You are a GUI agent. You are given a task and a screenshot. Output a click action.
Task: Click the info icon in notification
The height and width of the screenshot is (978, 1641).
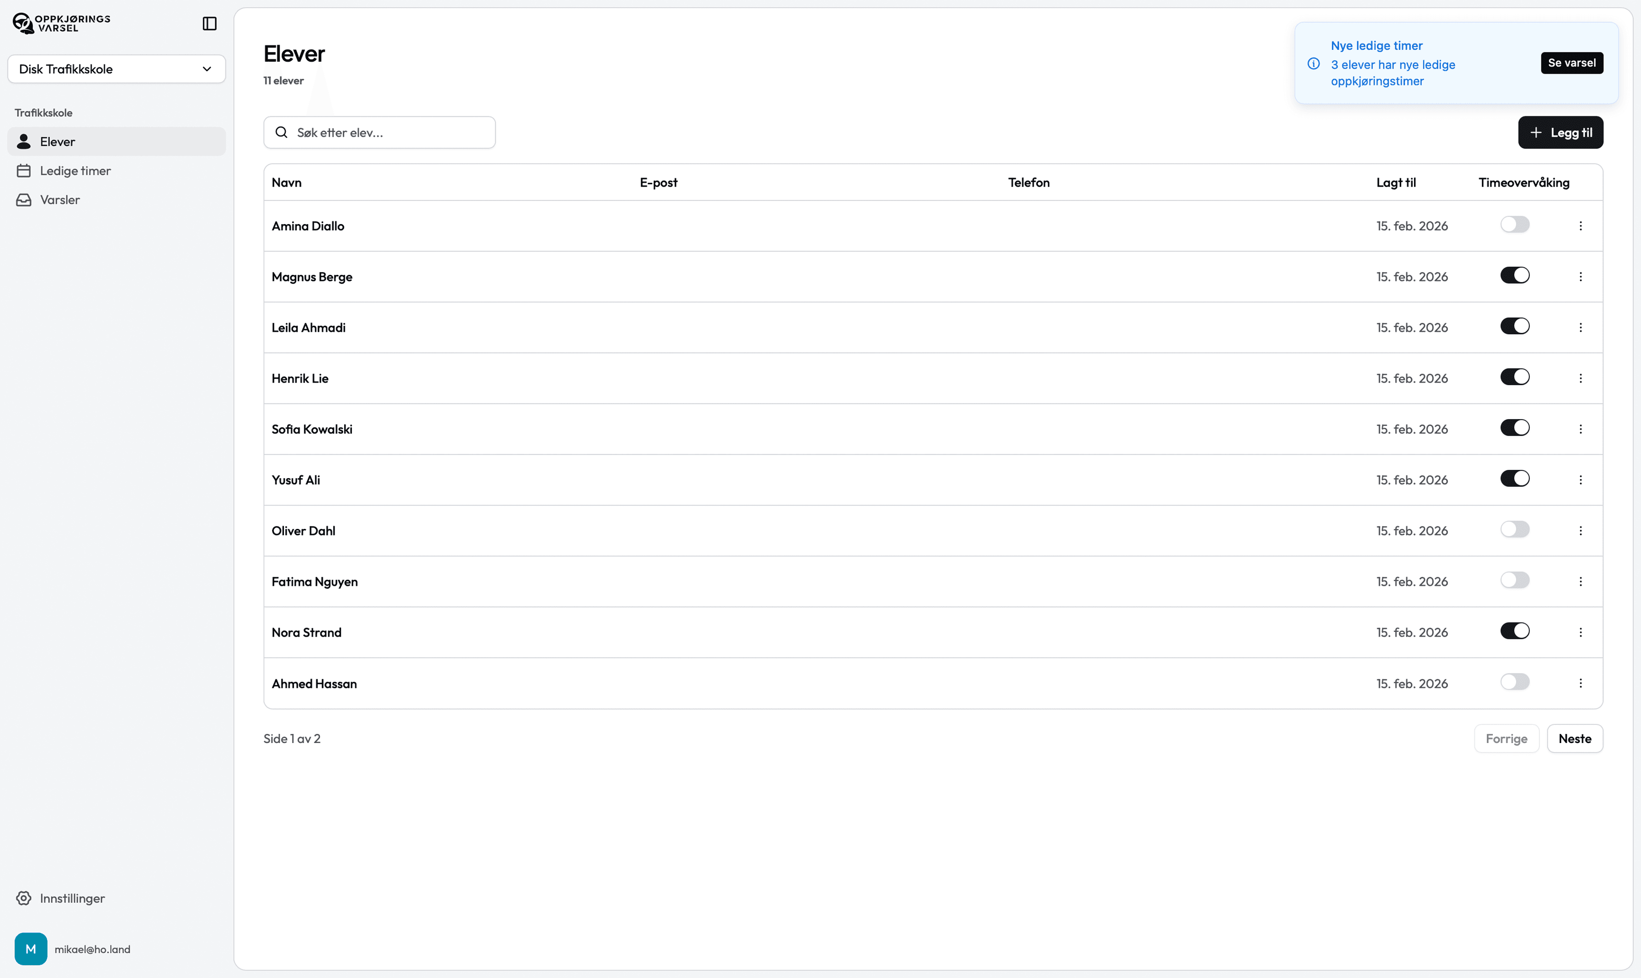(1313, 64)
